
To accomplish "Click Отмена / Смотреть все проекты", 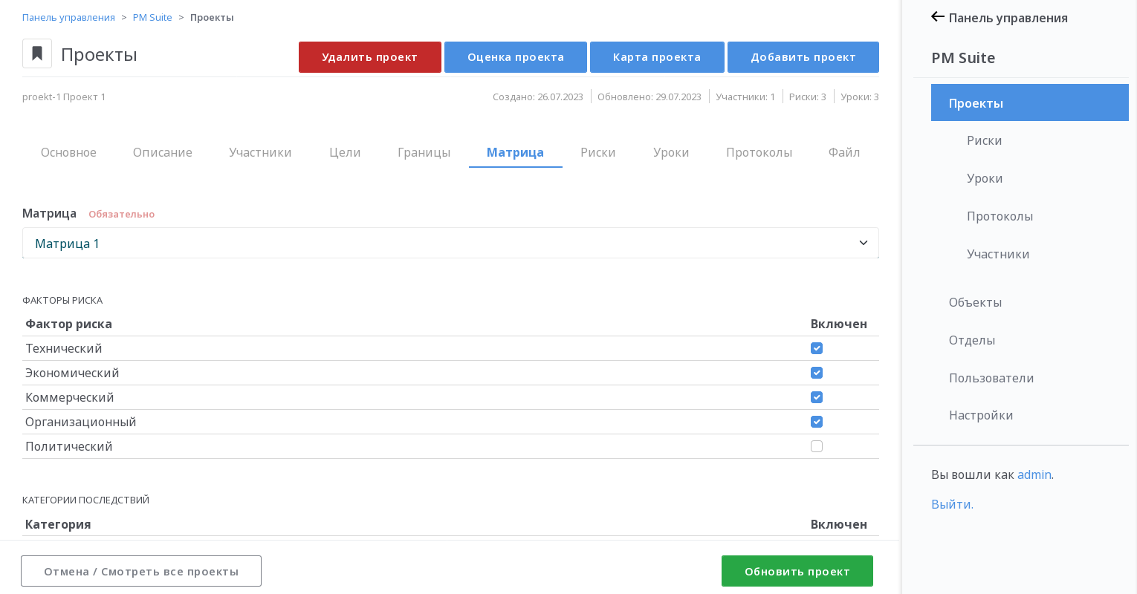I will 141,571.
